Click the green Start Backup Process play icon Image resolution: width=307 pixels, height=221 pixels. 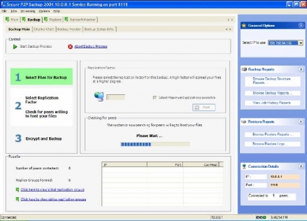click(x=15, y=47)
